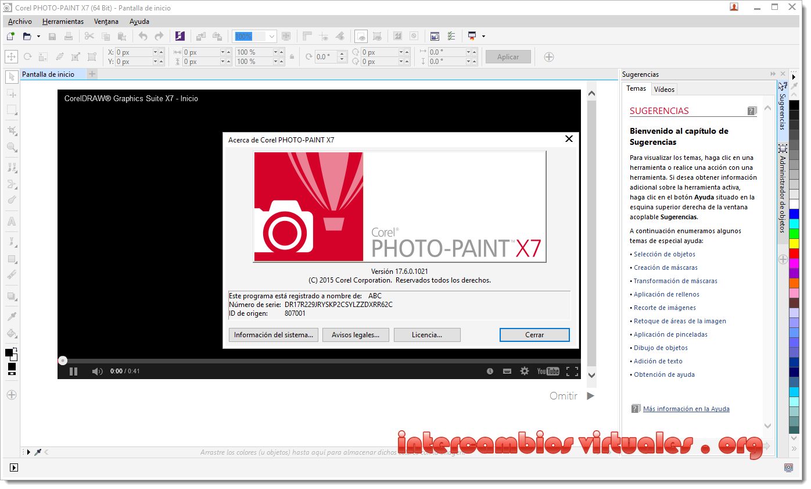
Task: Click Cerrar in the About dialog
Action: pos(534,335)
